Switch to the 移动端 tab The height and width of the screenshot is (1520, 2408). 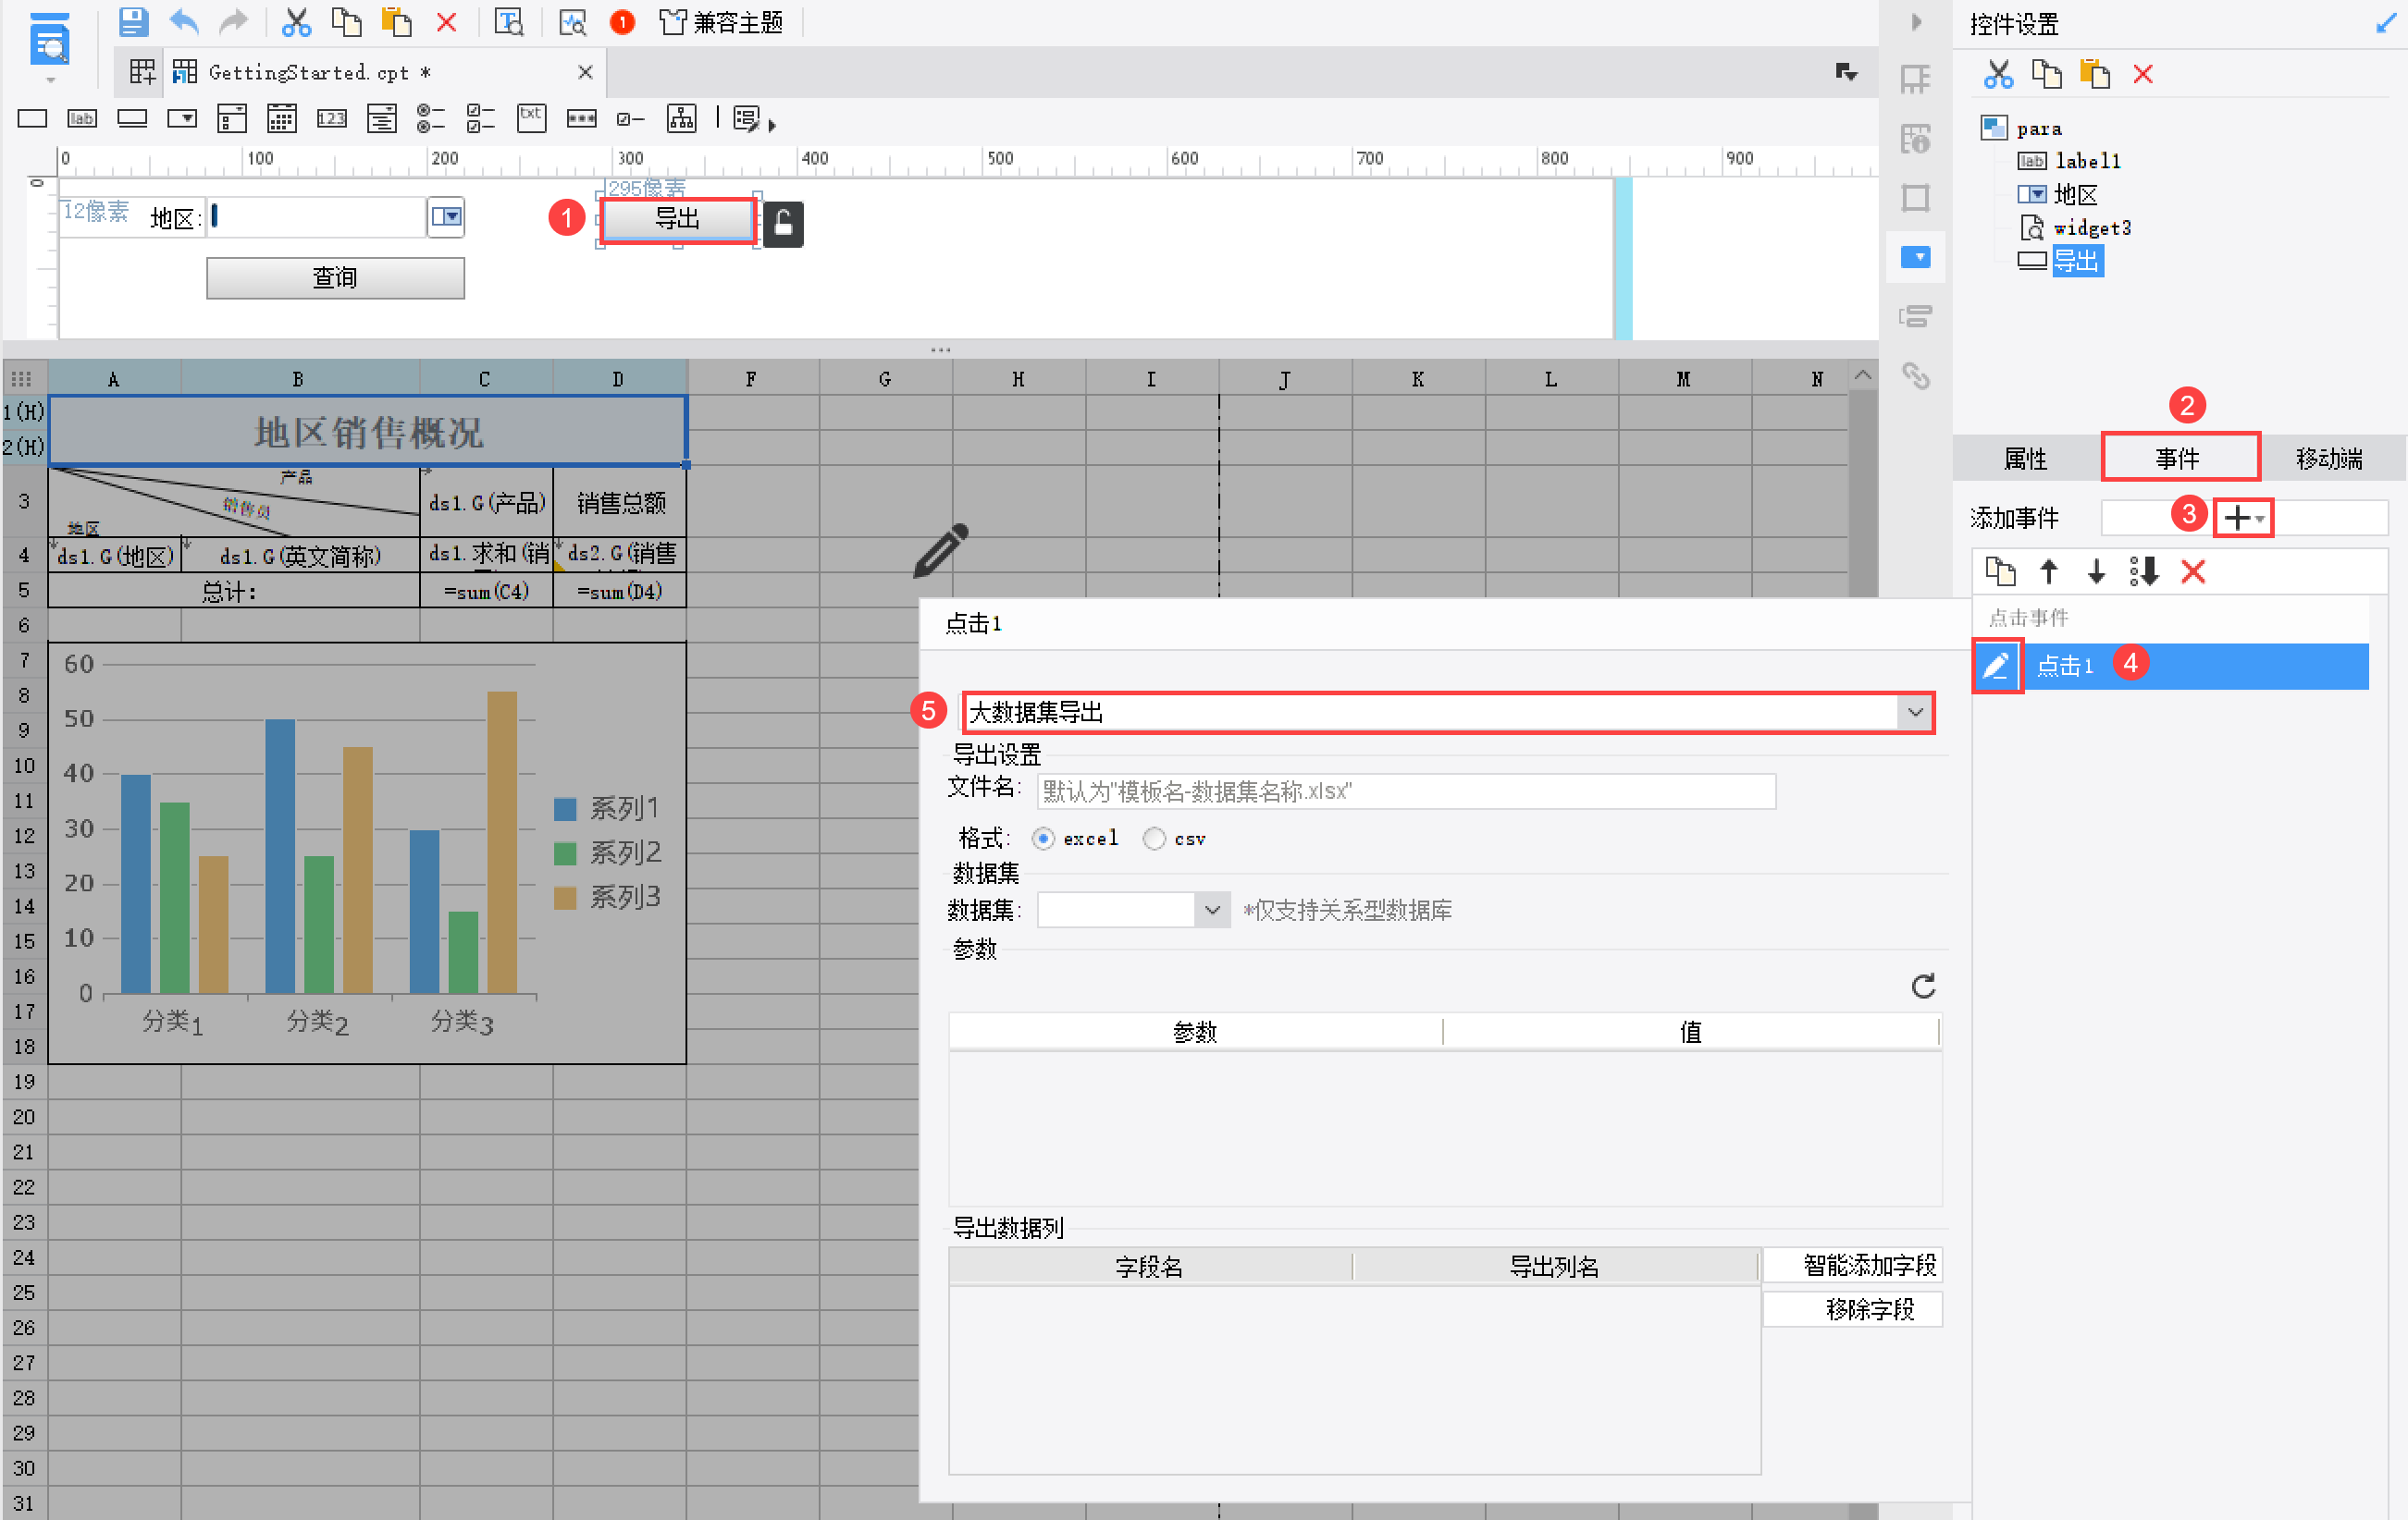[x=2328, y=459]
